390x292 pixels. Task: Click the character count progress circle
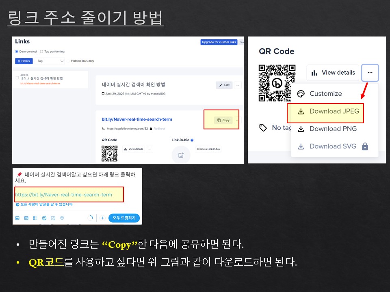tap(90, 218)
